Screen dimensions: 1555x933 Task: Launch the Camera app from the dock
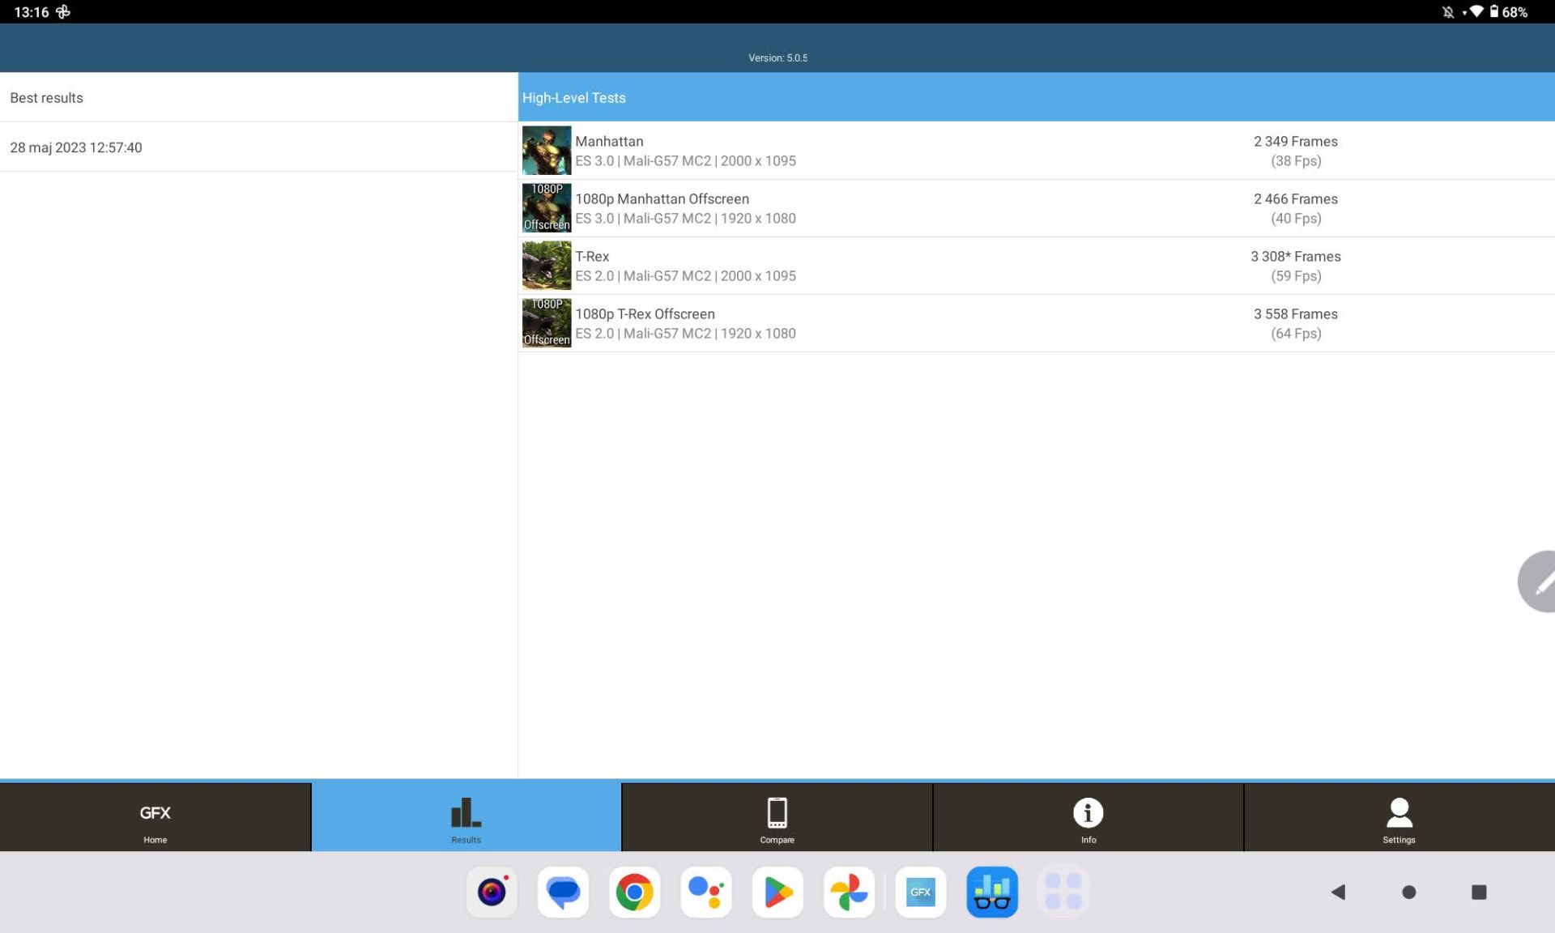pyautogui.click(x=492, y=892)
